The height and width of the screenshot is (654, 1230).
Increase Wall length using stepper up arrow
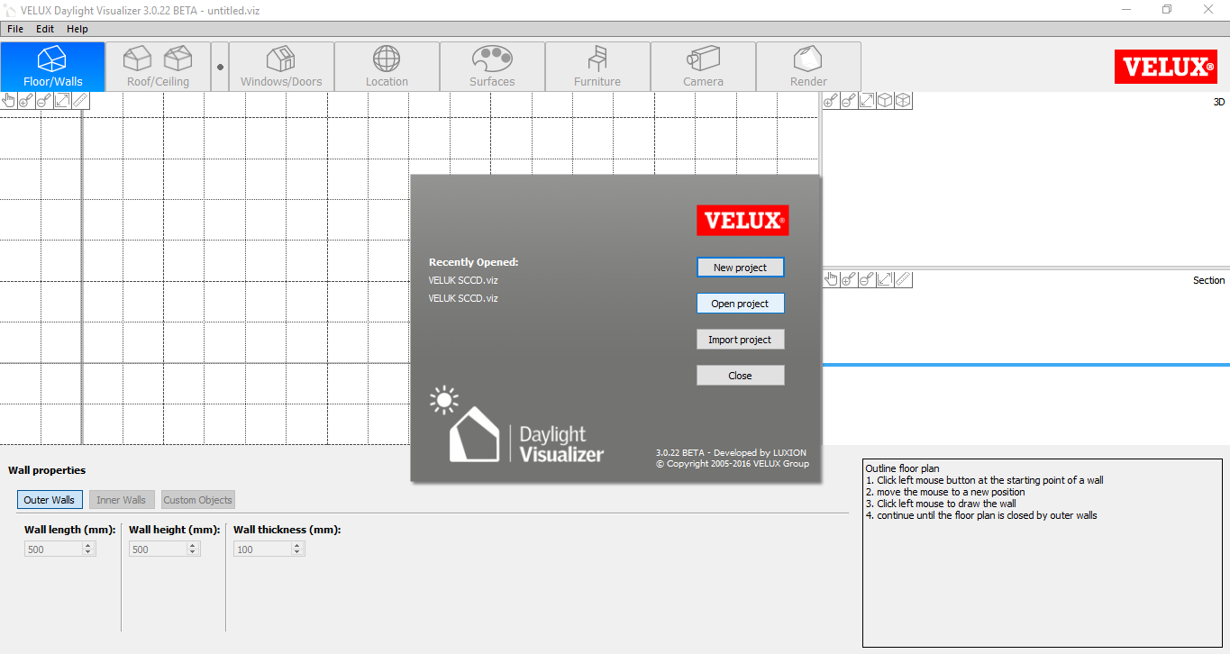[x=88, y=545]
